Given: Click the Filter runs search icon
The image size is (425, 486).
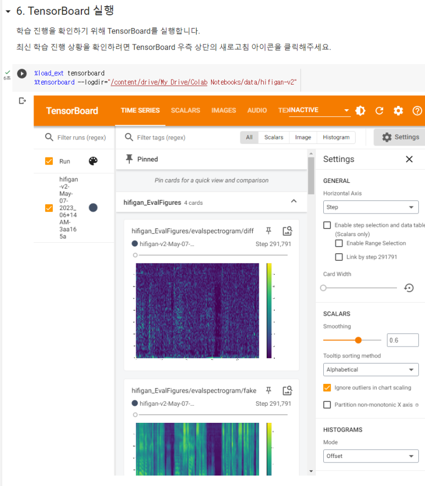Looking at the screenshot, I should (49, 137).
